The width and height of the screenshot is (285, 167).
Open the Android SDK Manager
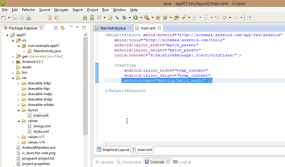(x=85, y=18)
